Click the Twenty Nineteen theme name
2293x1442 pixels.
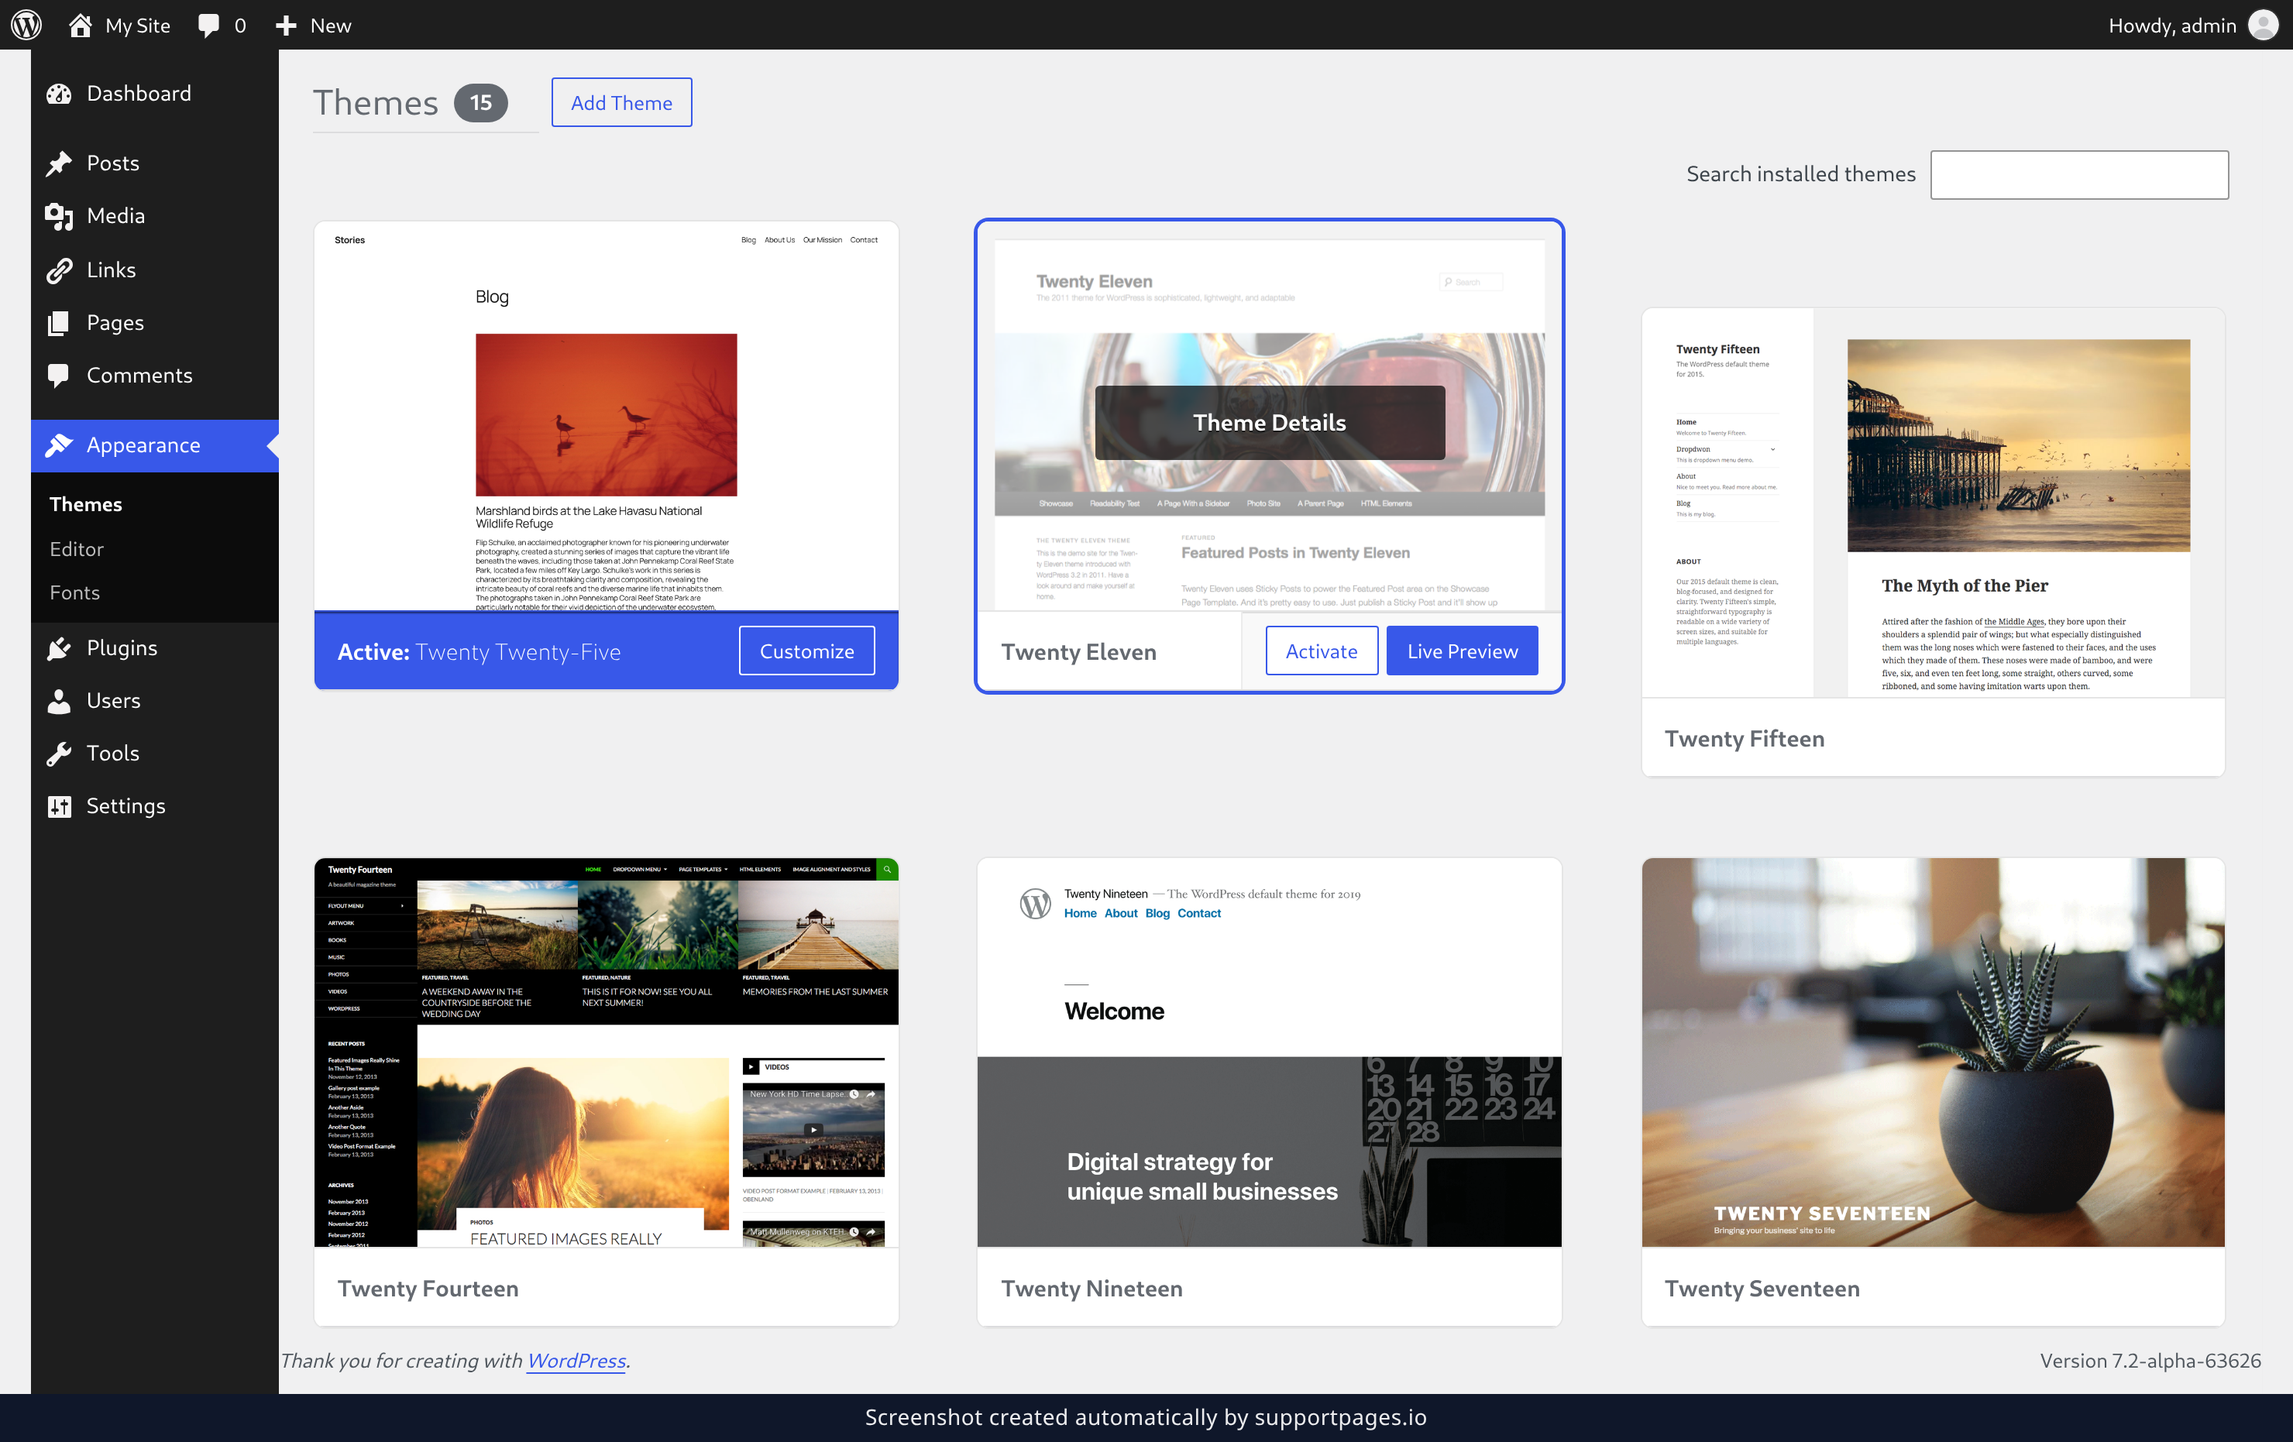(1091, 1288)
